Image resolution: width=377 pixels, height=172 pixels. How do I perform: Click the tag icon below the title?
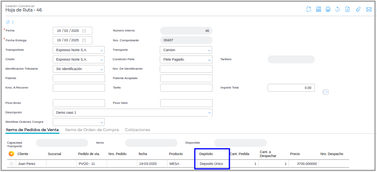pyautogui.click(x=8, y=22)
